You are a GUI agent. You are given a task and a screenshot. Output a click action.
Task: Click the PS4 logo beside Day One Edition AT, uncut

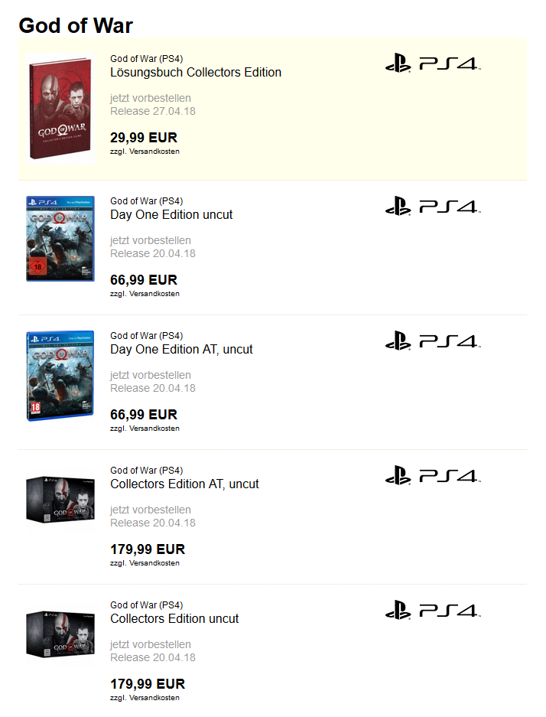coord(433,341)
